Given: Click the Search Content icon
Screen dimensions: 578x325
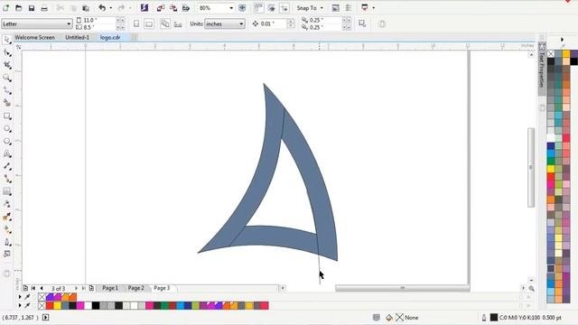Looking at the screenshot, I should [144, 8].
